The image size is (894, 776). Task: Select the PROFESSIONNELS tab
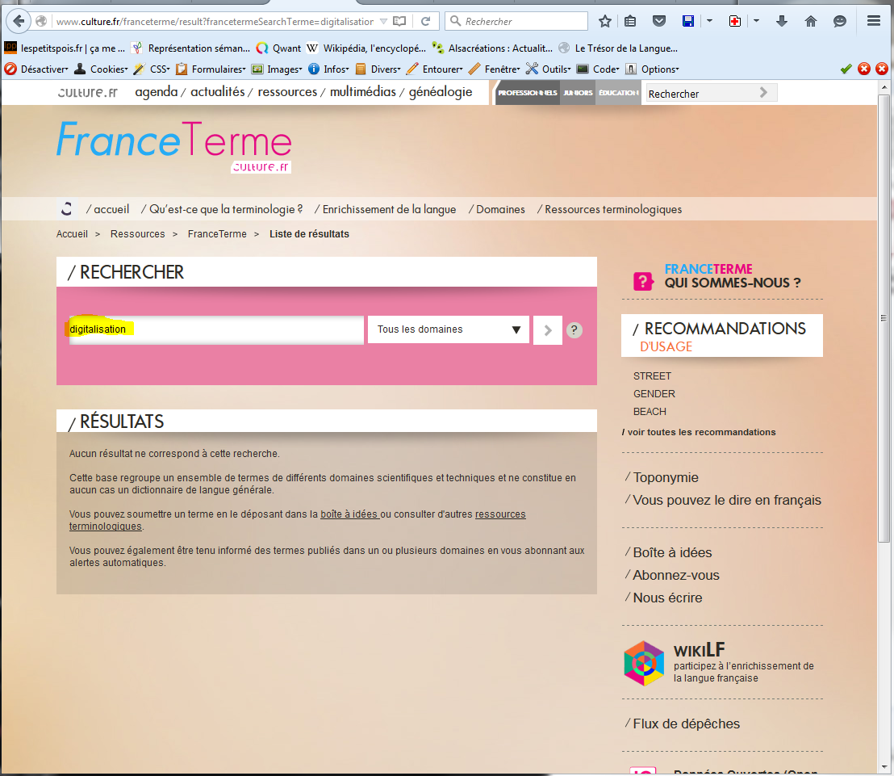pyautogui.click(x=528, y=92)
